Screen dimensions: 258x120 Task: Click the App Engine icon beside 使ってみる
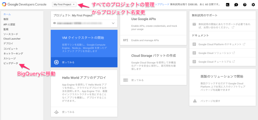pos(56,112)
